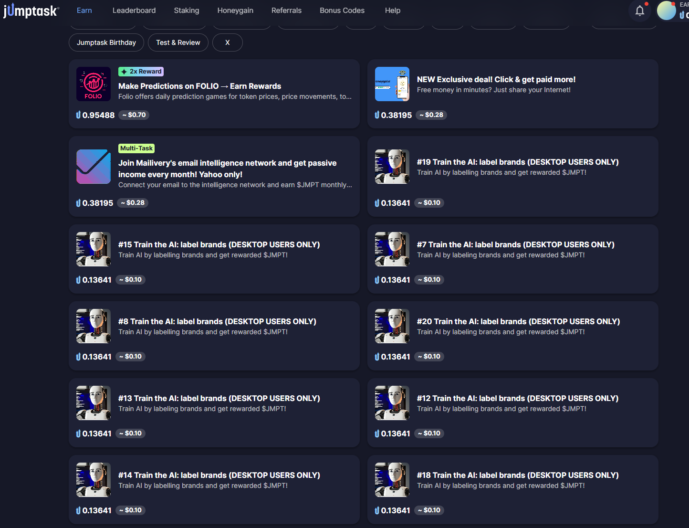Viewport: 689px width, 528px height.
Task: Open Make Predictions on FOLIO task
Action: coord(199,86)
